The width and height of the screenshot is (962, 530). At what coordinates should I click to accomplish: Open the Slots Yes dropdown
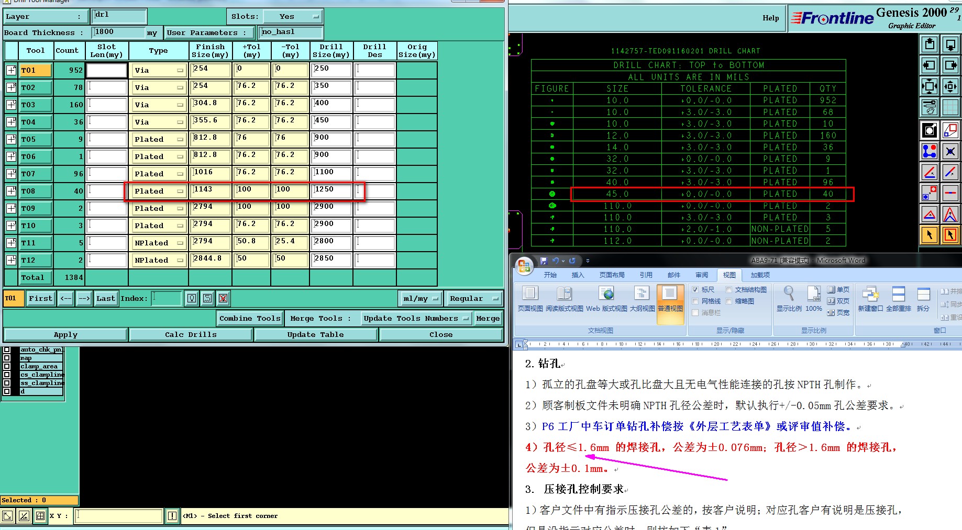coord(293,17)
